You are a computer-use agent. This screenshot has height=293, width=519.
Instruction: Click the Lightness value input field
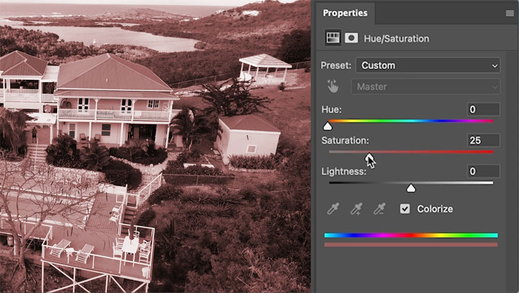(483, 171)
